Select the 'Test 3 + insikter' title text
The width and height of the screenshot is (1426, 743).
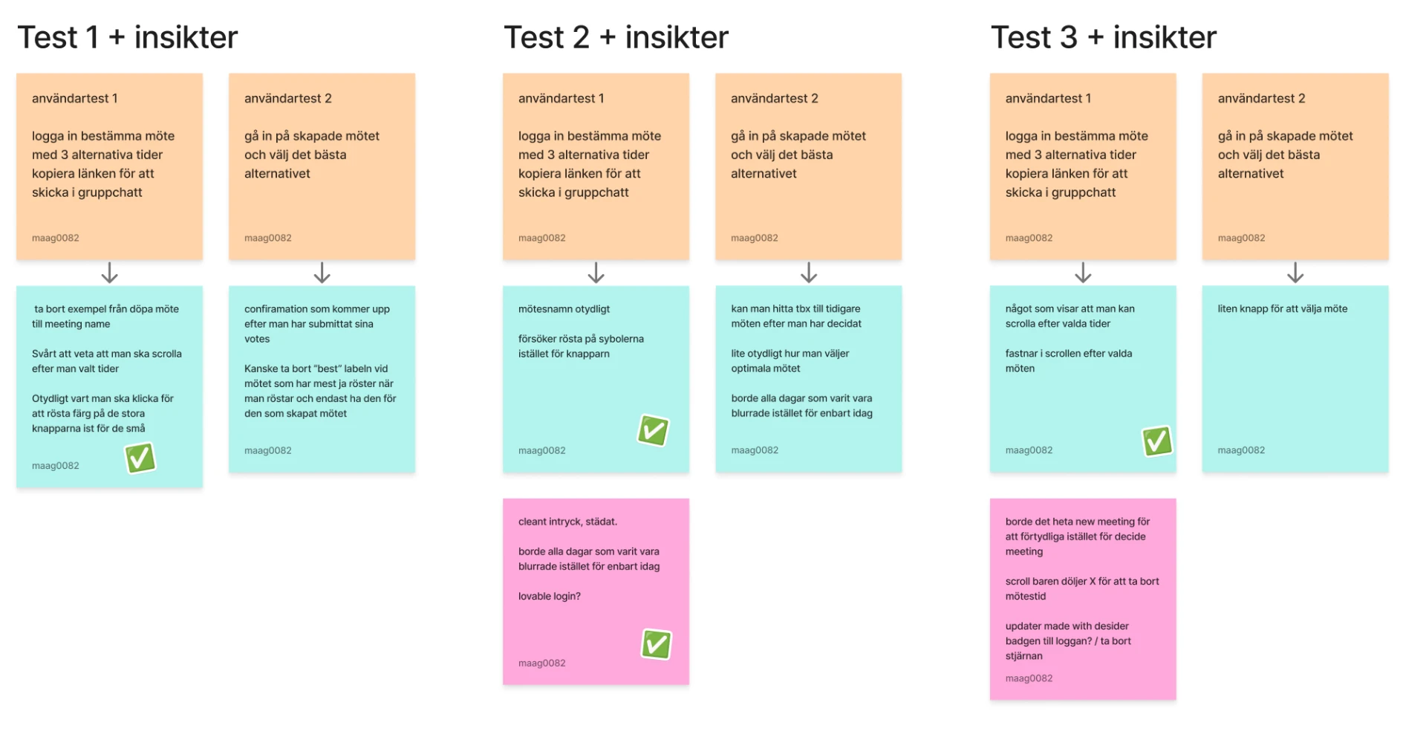pos(1104,37)
